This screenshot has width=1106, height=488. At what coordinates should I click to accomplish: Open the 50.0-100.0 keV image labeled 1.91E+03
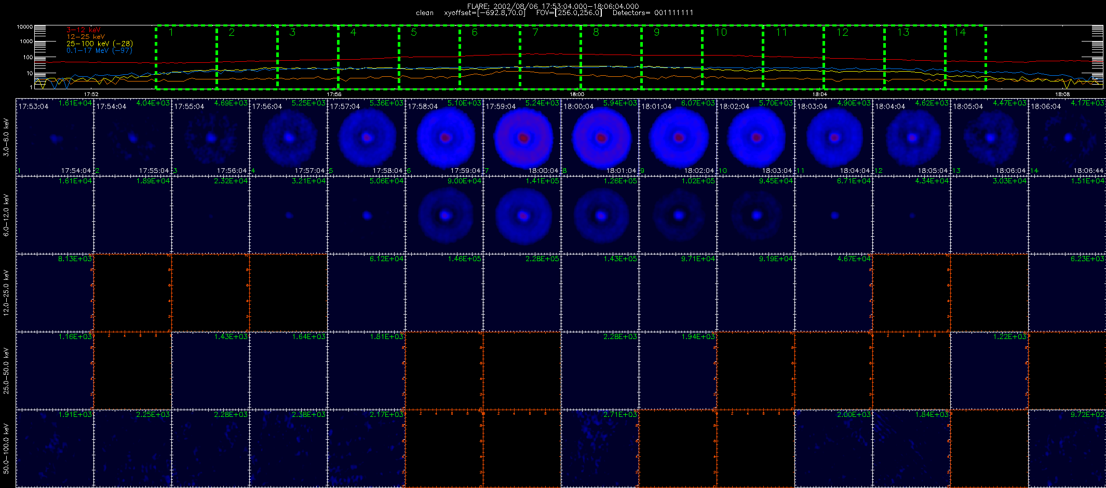click(x=55, y=449)
